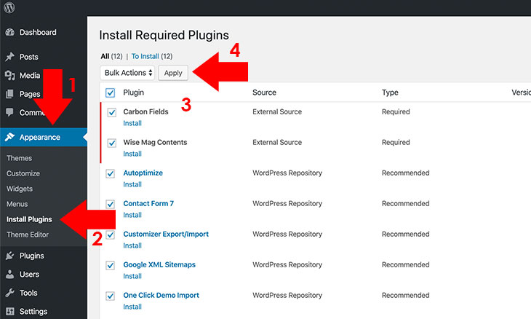
Task: Click the Tools wrench icon
Action: [x=10, y=293]
